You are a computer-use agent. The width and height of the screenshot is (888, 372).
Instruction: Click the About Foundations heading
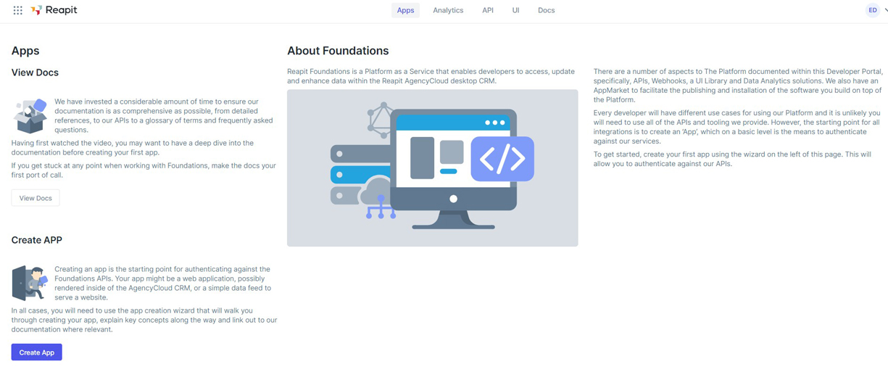338,51
